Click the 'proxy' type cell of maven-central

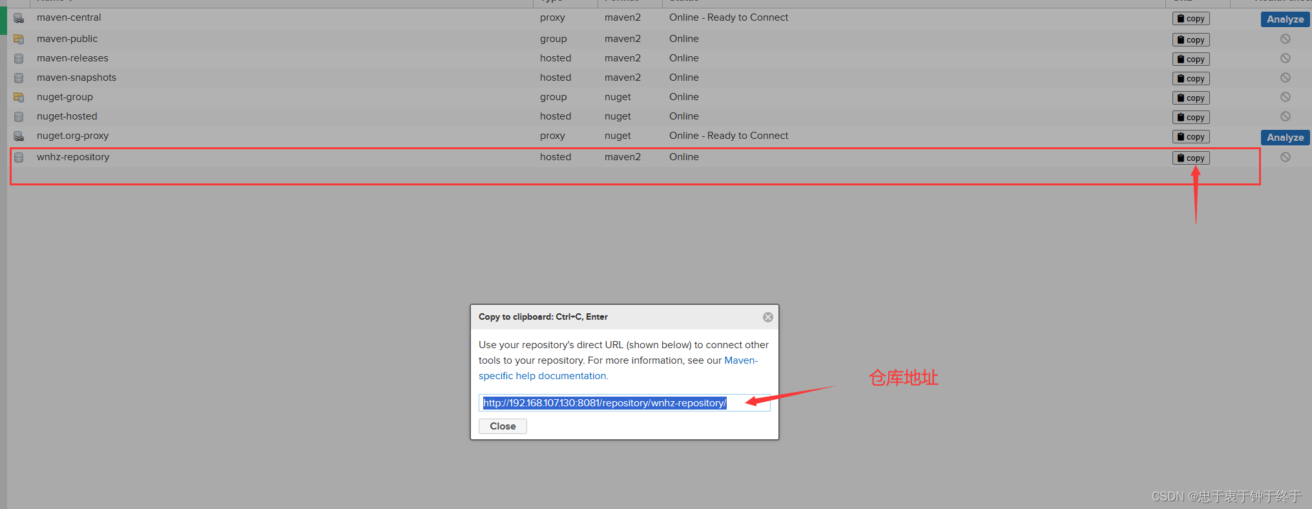click(552, 17)
